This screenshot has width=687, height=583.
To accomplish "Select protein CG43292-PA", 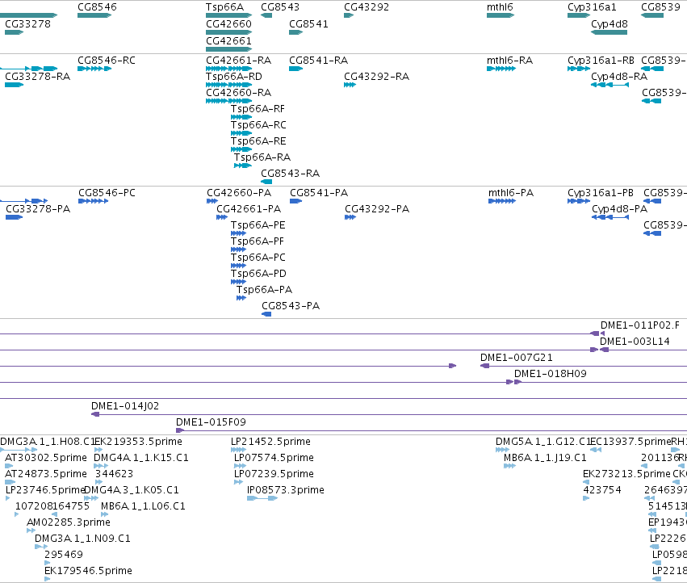I will click(x=350, y=217).
